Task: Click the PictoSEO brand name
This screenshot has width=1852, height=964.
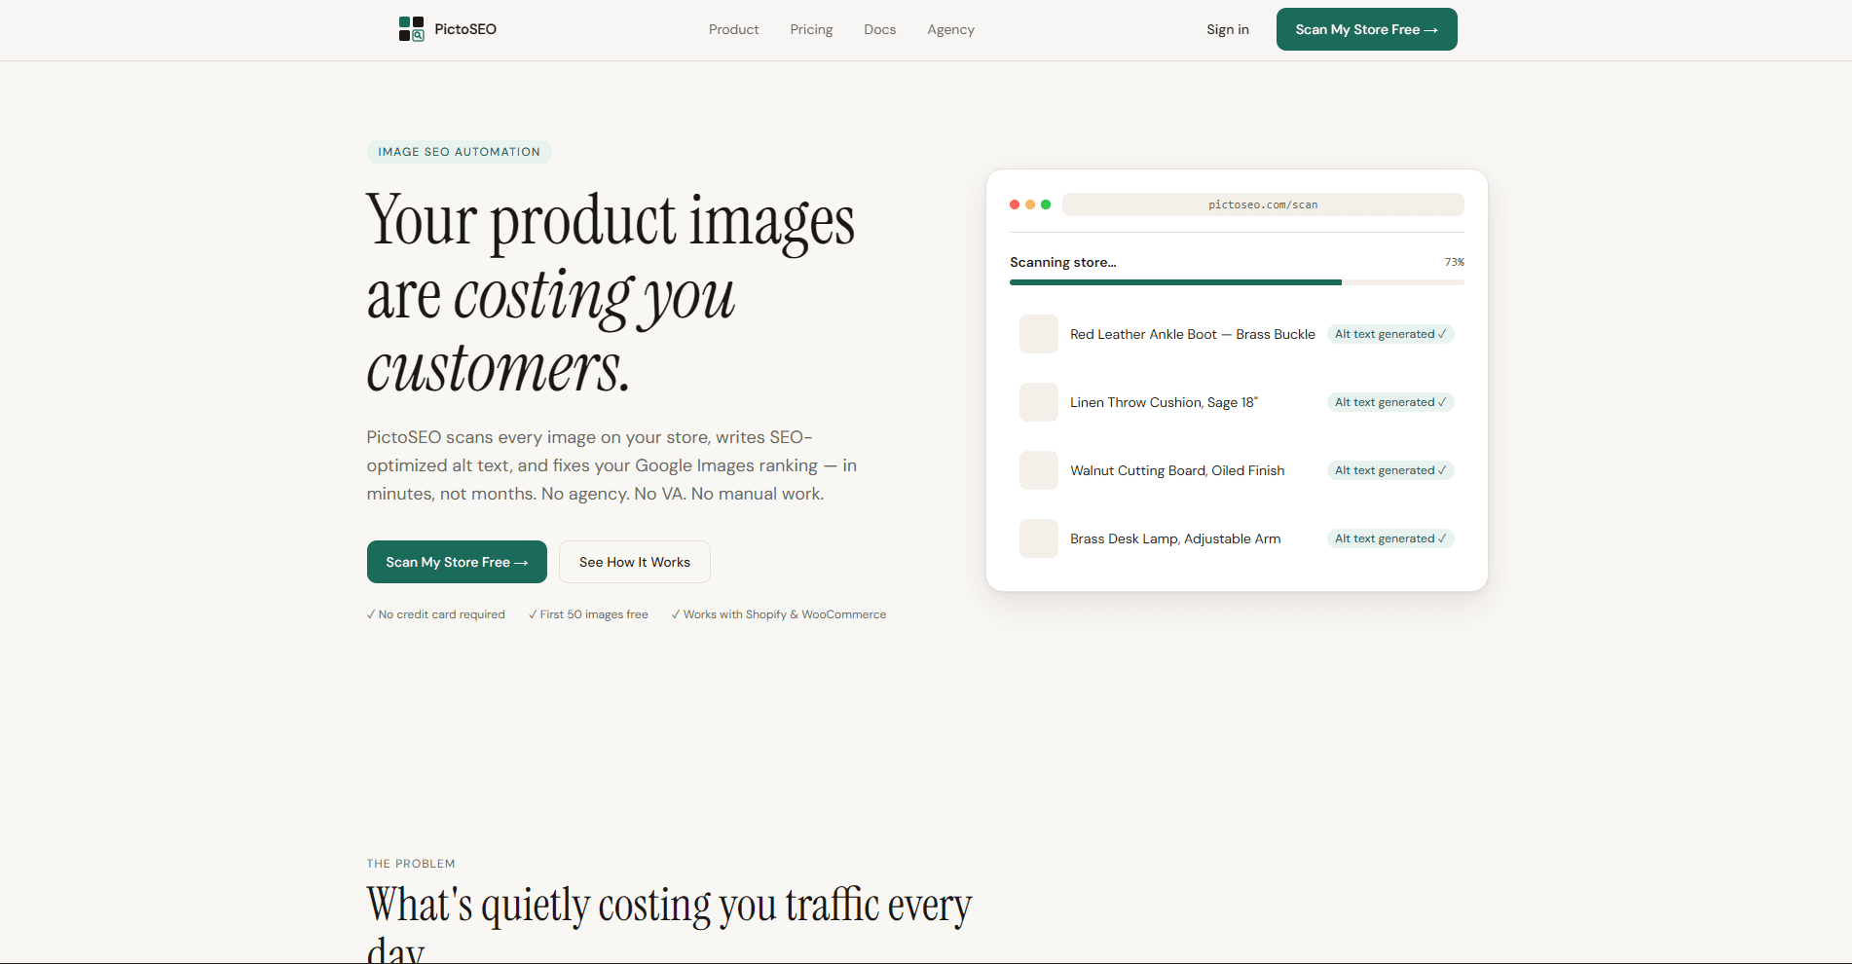Action: click(465, 29)
